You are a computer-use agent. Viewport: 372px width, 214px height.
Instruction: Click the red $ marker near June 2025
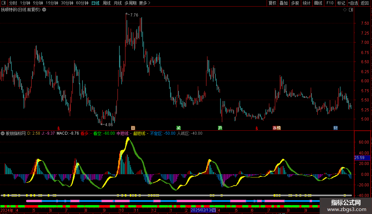click(257, 128)
